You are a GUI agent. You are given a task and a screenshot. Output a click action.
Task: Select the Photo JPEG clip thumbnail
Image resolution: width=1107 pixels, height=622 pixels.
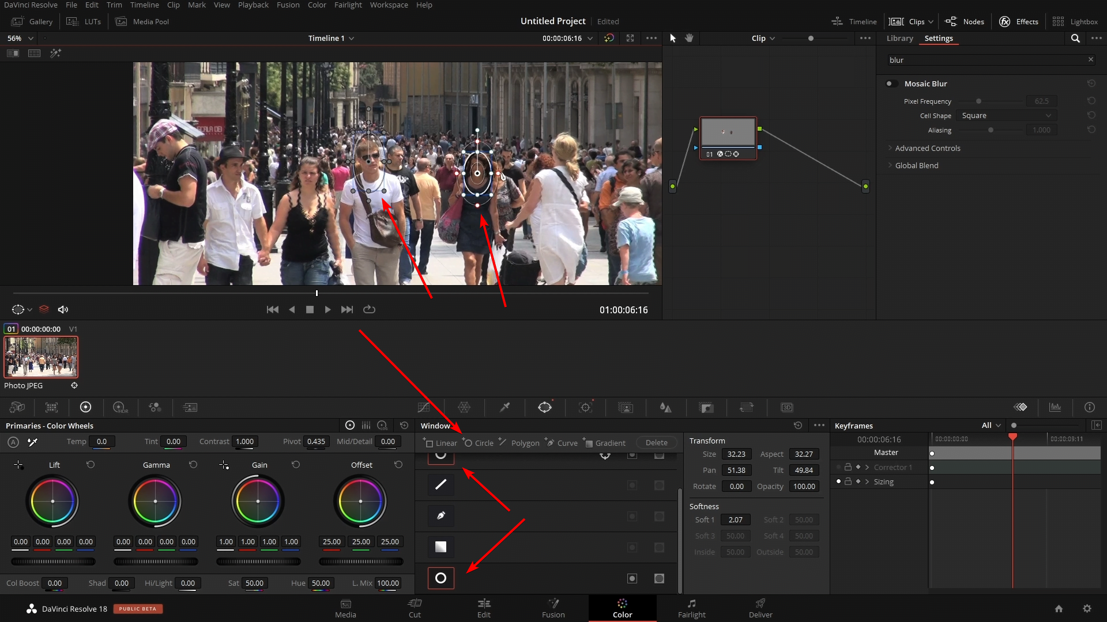[41, 356]
